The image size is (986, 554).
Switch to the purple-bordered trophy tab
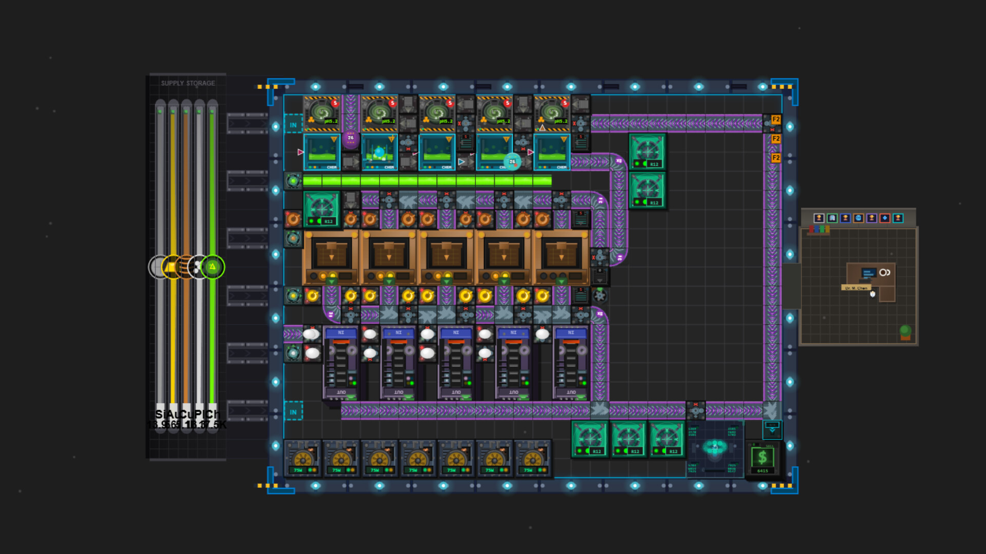870,218
